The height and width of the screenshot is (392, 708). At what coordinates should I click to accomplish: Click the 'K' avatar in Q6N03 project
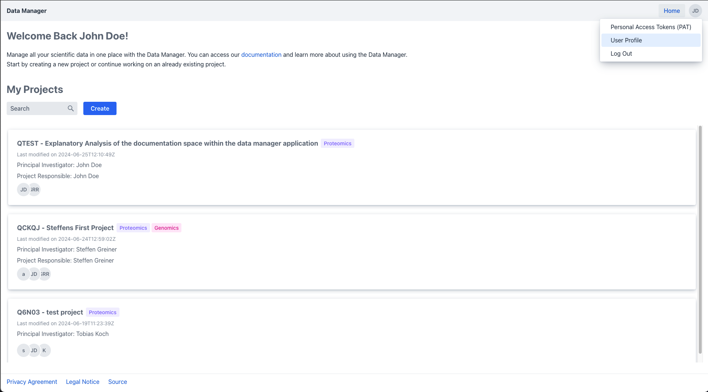click(x=45, y=350)
